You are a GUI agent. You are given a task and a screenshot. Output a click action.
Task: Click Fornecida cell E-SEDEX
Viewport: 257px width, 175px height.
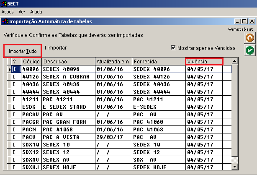tap(159, 107)
